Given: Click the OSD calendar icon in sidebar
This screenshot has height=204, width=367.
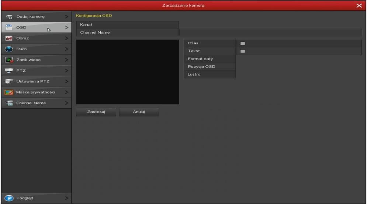Looking at the screenshot, I should (9, 27).
